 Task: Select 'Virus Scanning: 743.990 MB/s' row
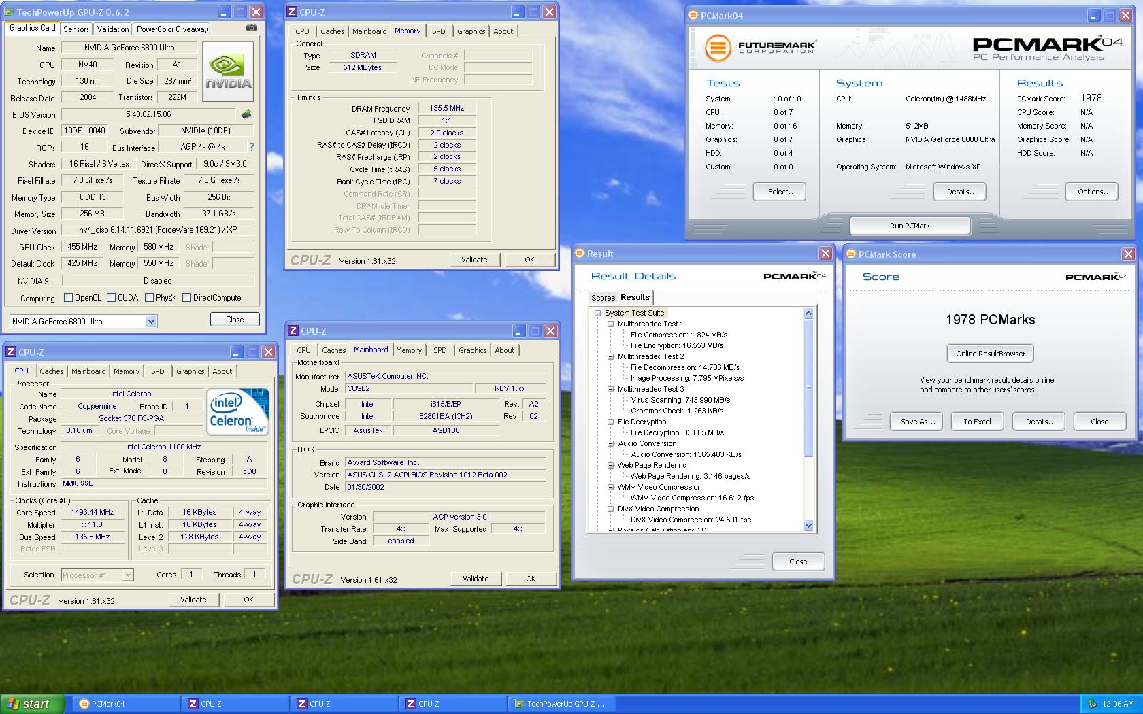point(680,400)
